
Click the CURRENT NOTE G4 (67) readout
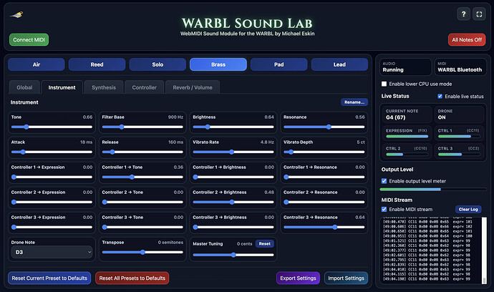click(407, 115)
